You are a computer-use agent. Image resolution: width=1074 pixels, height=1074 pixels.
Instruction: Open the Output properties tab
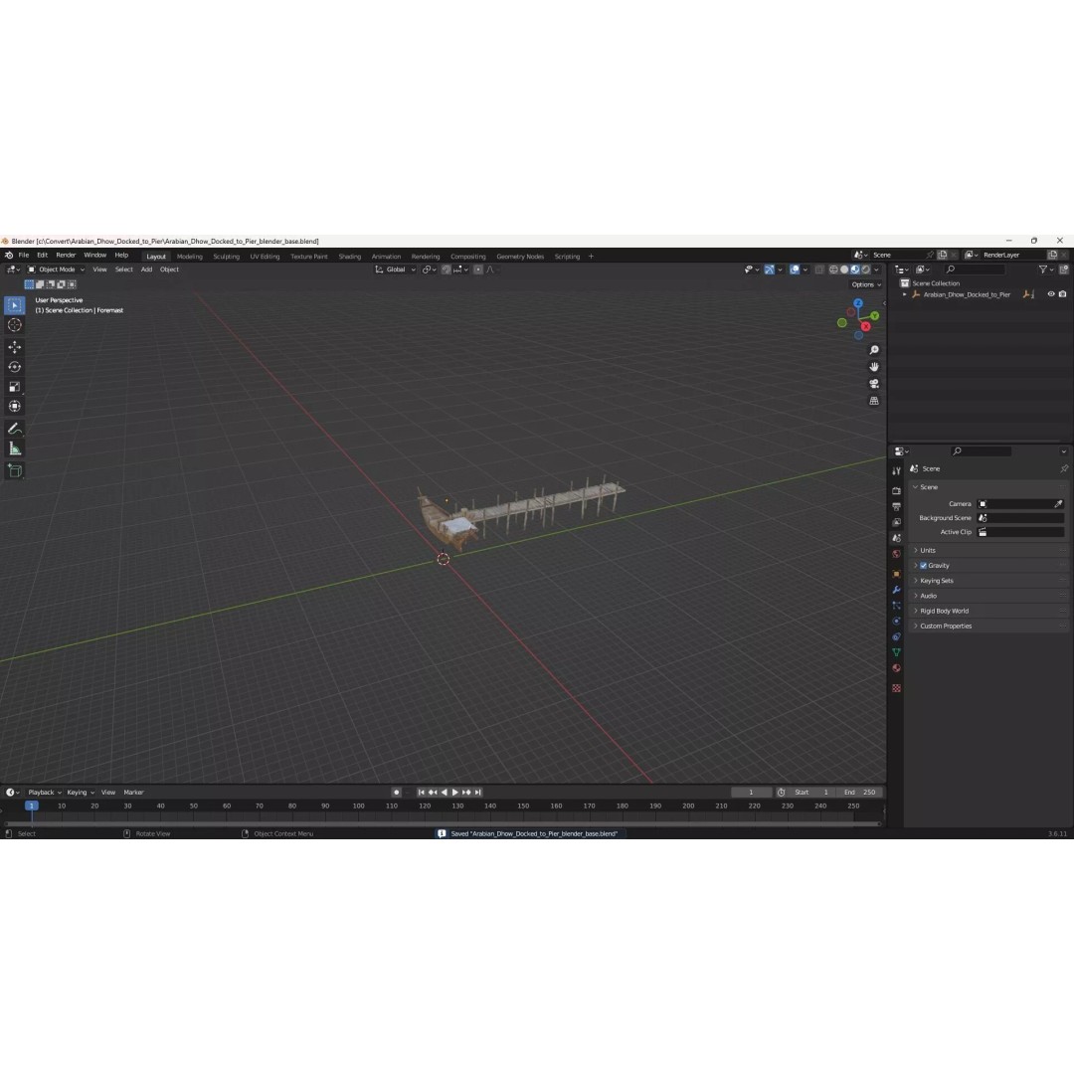pyautogui.click(x=896, y=507)
